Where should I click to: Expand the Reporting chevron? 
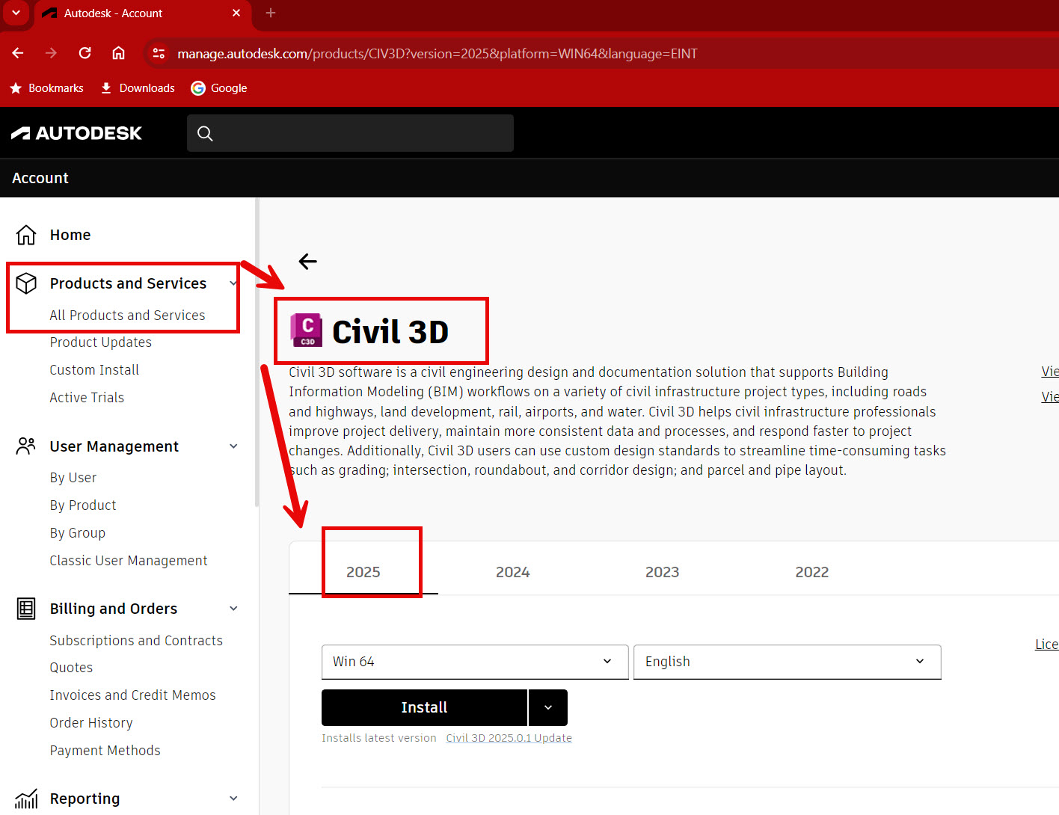pos(233,799)
